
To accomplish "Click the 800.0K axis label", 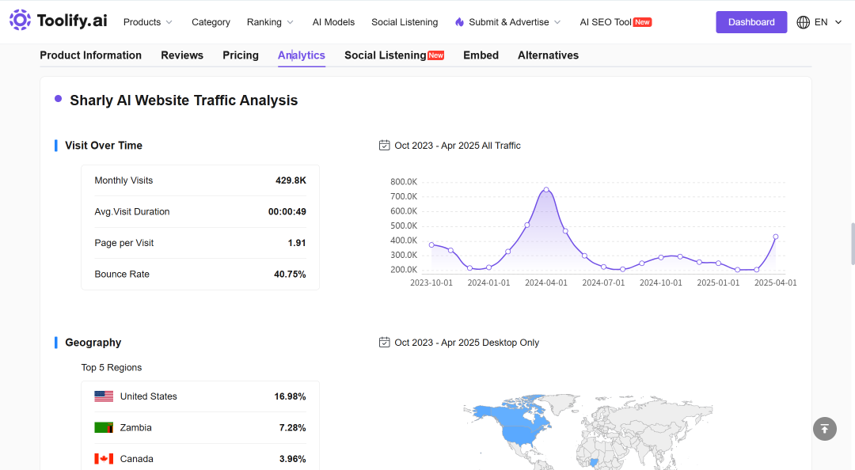I will pyautogui.click(x=404, y=181).
